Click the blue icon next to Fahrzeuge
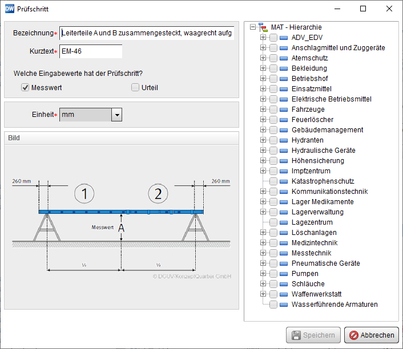 click(x=284, y=109)
